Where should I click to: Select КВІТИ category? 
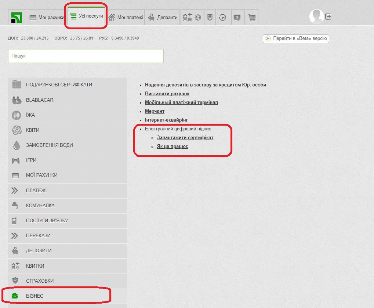point(68,130)
